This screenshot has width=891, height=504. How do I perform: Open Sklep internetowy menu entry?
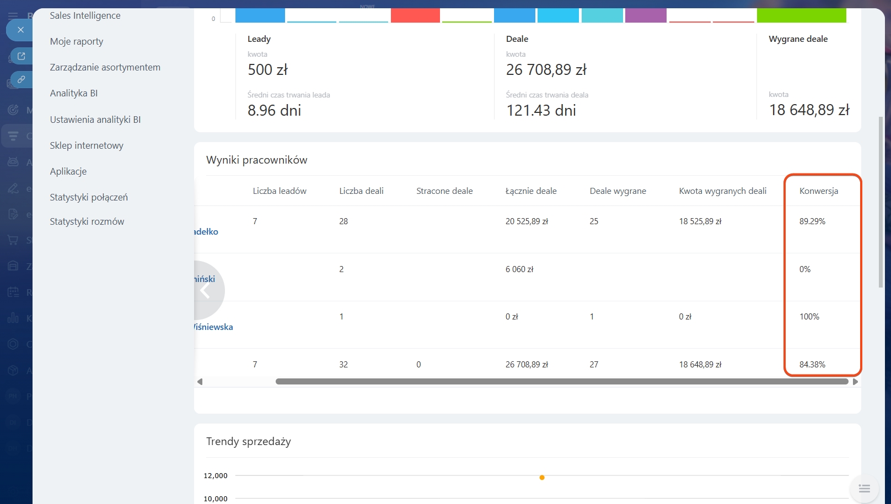click(87, 145)
